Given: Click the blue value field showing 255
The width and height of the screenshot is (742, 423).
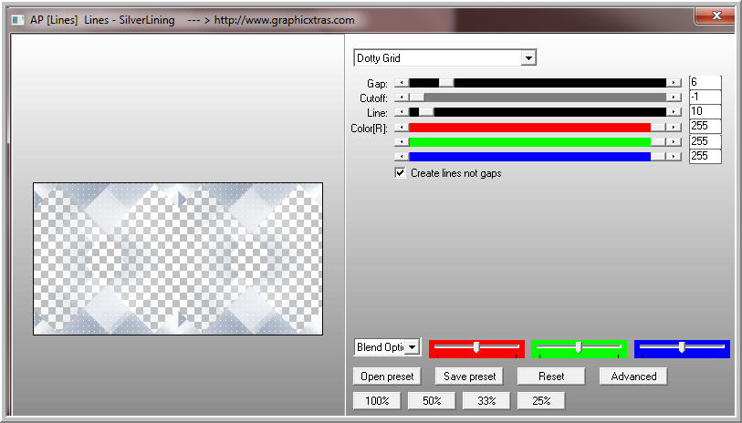Looking at the screenshot, I should point(705,156).
